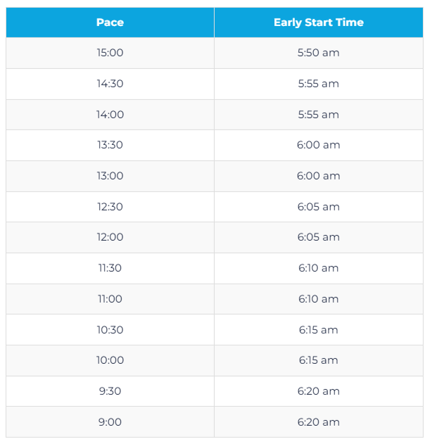This screenshot has height=444, width=432.
Task: Click the 6:10 am time beside 11:00
Action: tap(319, 299)
